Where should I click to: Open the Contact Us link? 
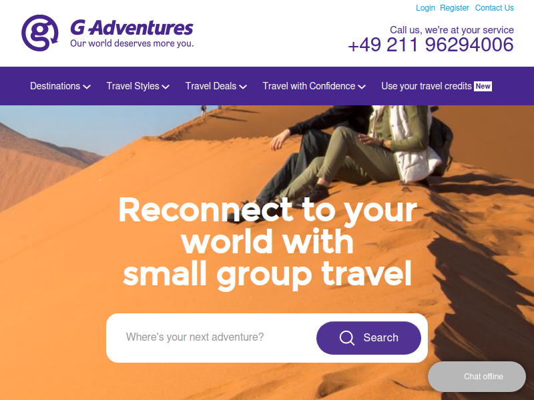coord(494,8)
